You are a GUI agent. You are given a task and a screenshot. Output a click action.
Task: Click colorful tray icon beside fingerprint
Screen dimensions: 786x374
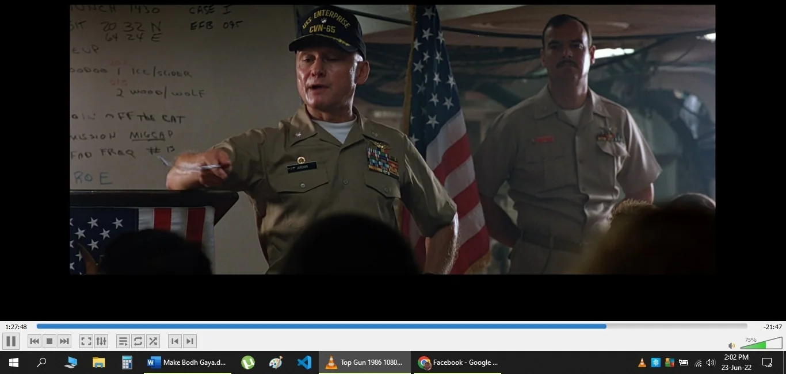[670, 363]
